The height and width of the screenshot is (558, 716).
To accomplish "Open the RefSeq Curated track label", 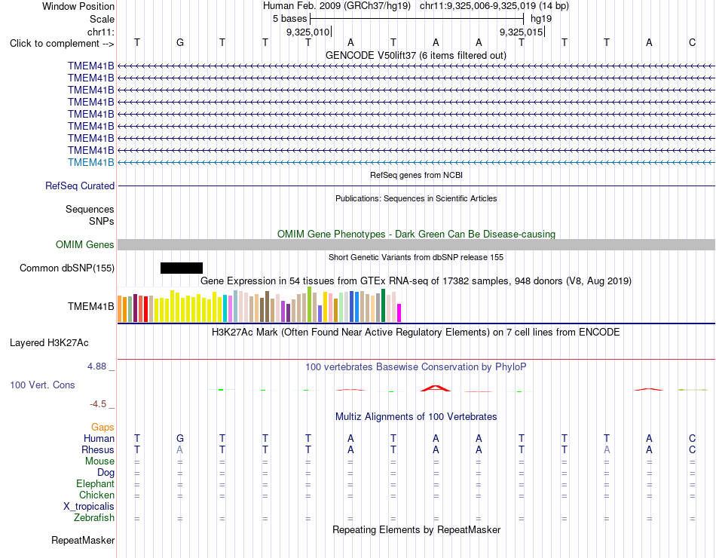I will click(80, 186).
